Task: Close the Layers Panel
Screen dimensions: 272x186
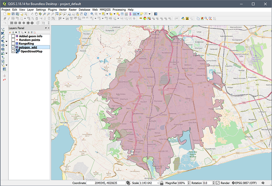Action: point(48,28)
